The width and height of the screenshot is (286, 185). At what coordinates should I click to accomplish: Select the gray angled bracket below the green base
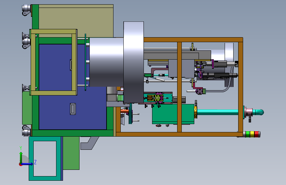pyautogui.click(x=89, y=143)
